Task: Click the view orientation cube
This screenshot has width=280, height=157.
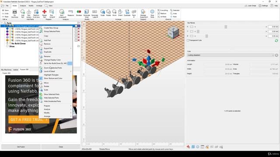Action: coord(173,33)
